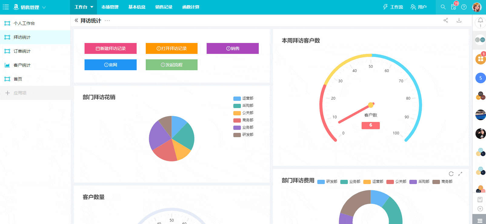Click the search magnifier icon in header
Image resolution: width=486 pixels, height=224 pixels.
pyautogui.click(x=443, y=7)
